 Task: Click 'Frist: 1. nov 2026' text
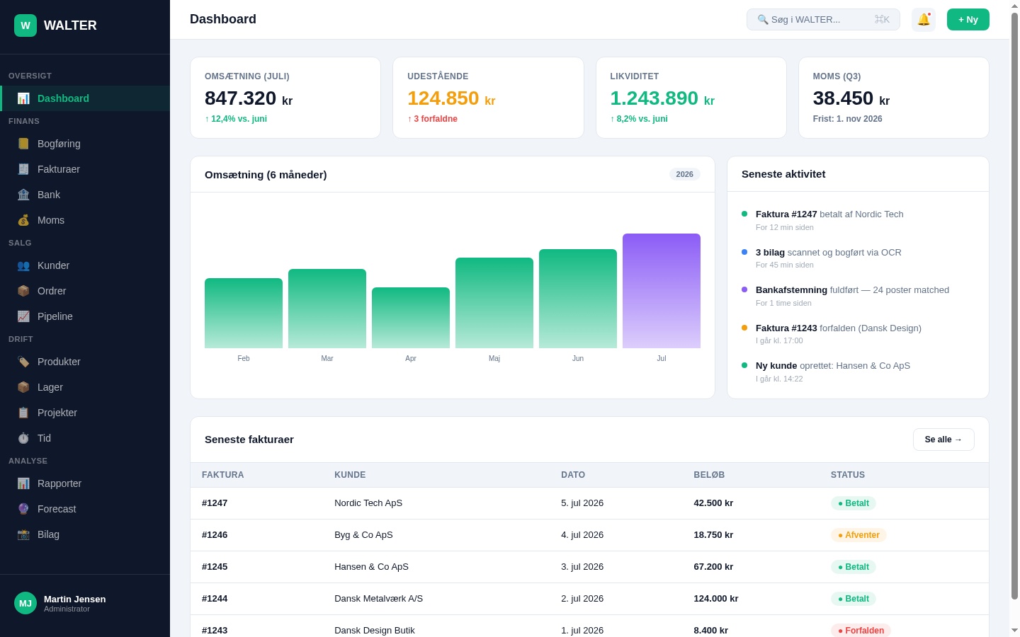click(848, 119)
